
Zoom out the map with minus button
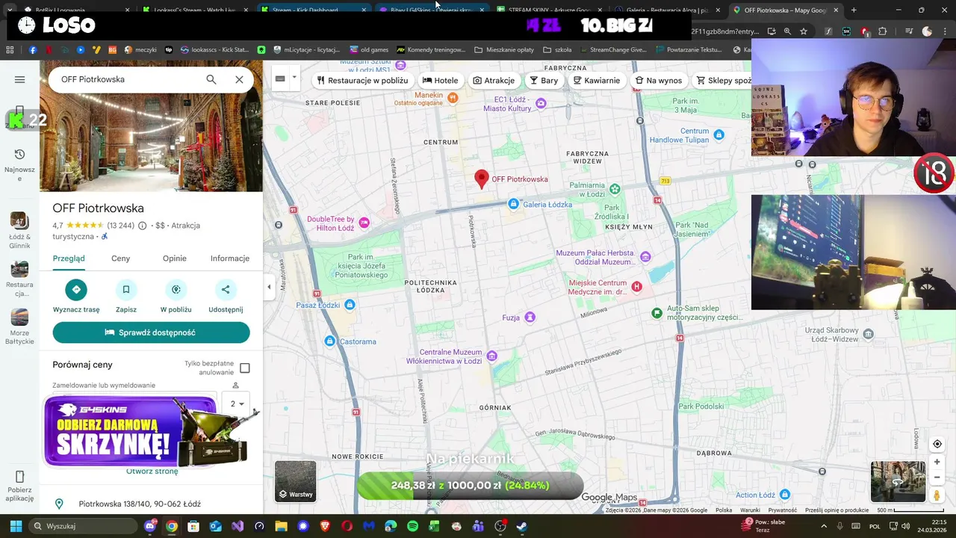point(937,477)
